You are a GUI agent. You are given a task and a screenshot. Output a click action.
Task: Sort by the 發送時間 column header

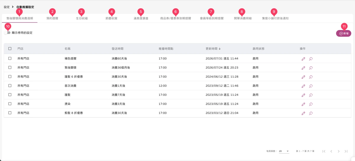click(x=117, y=49)
